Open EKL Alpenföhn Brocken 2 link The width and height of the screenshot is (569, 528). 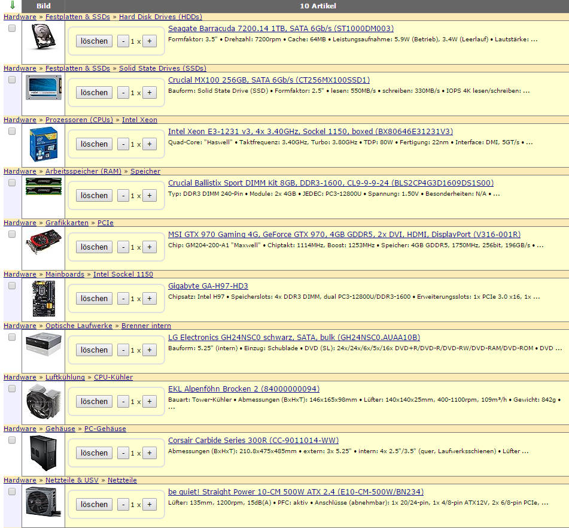(x=244, y=389)
